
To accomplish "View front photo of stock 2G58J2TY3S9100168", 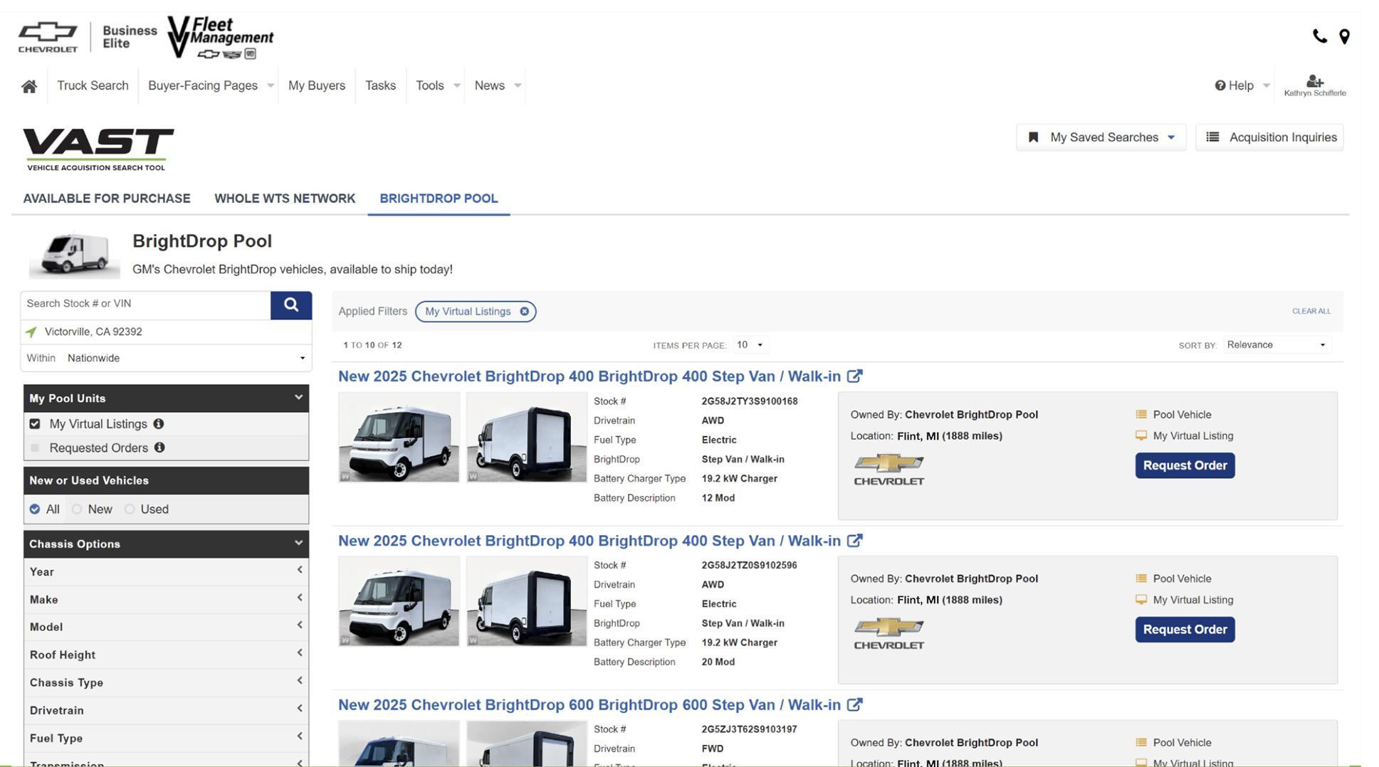I will [399, 438].
